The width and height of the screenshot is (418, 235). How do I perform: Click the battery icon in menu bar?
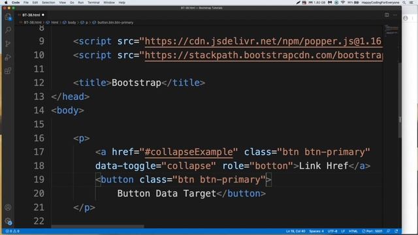[x=356, y=3]
